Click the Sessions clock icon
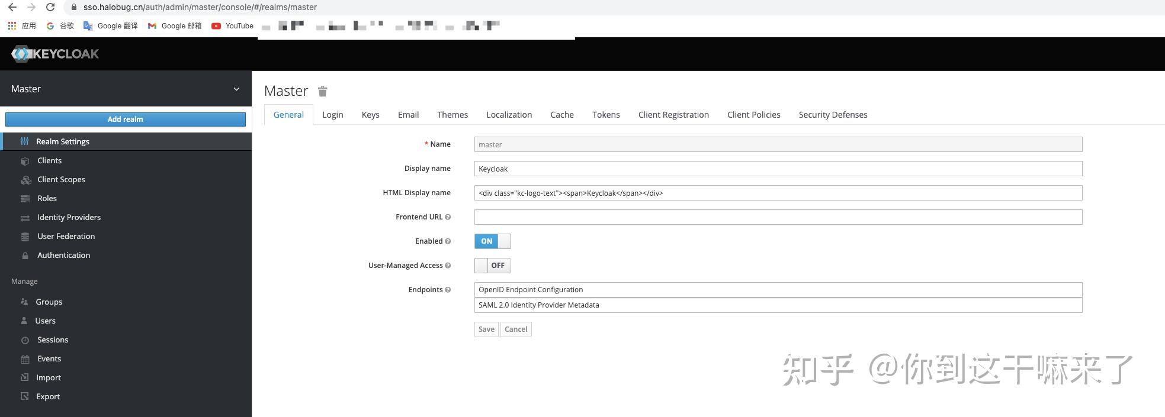 pyautogui.click(x=25, y=340)
